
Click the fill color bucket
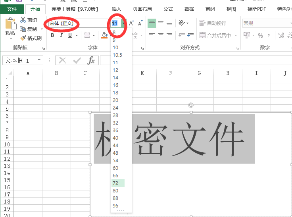click(x=104, y=35)
